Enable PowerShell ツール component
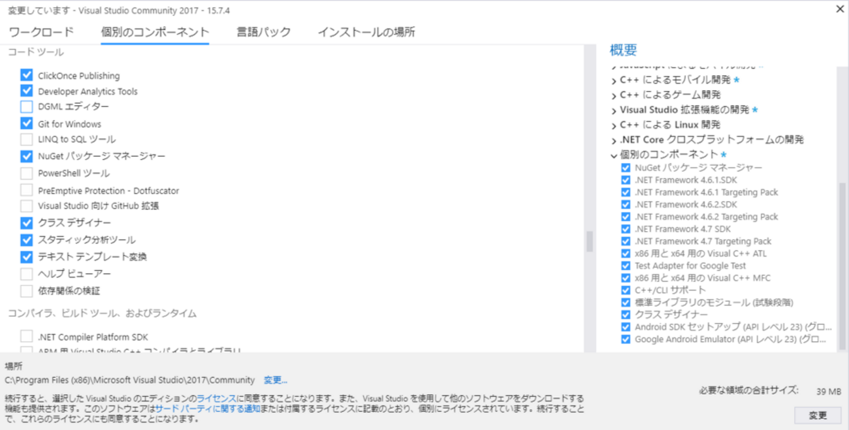 [26, 173]
